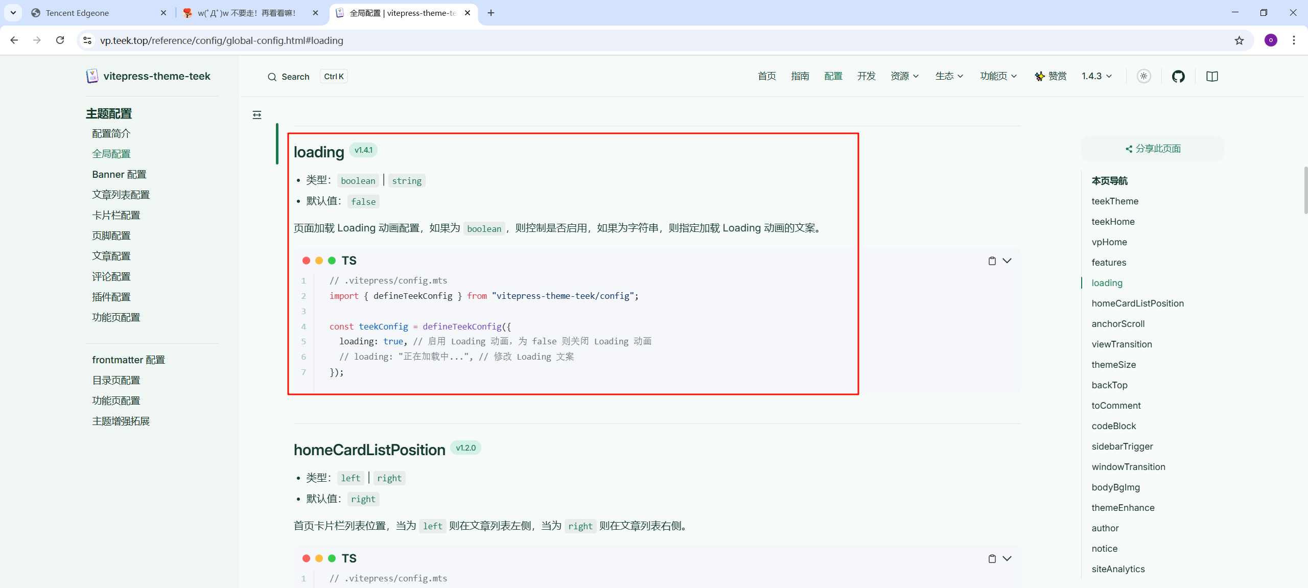Reload the current page
This screenshot has width=1308, height=588.
[x=60, y=40]
